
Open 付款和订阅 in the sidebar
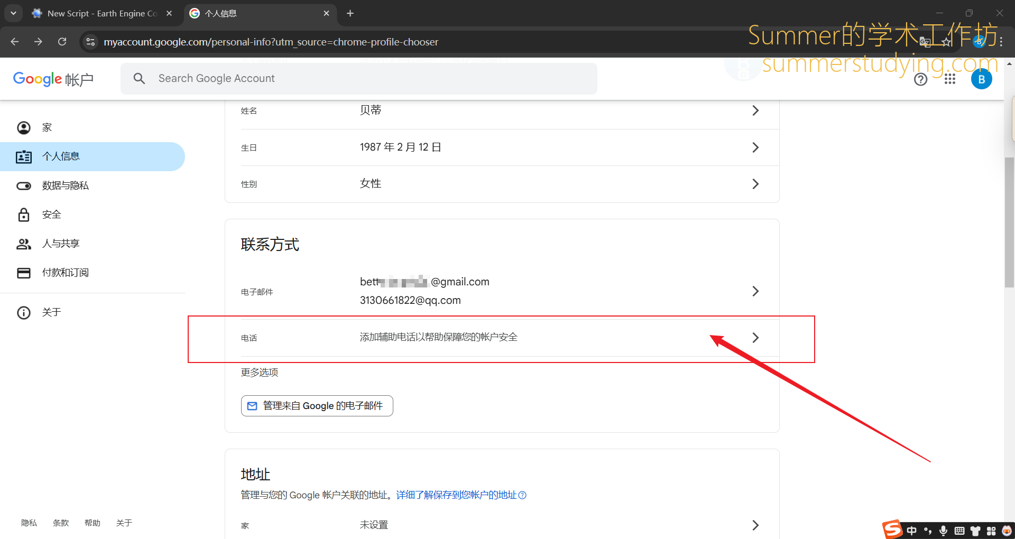coord(93,273)
